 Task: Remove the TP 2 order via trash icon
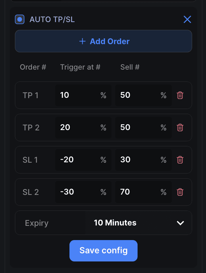[180, 127]
